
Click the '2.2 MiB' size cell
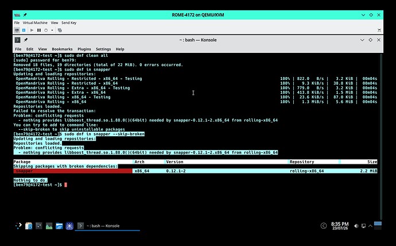(x=368, y=171)
